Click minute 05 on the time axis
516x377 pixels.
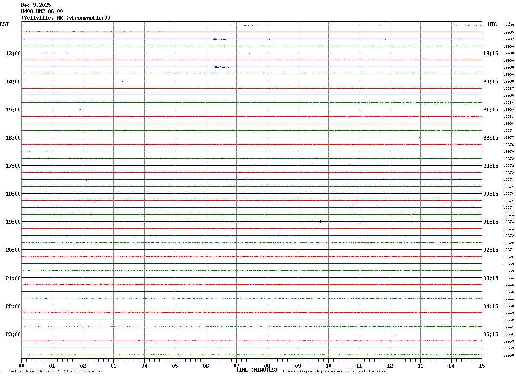[x=175, y=366]
